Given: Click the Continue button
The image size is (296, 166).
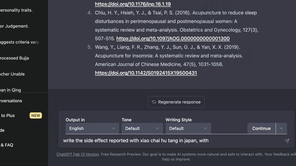Looking at the screenshot, I should click(261, 128).
